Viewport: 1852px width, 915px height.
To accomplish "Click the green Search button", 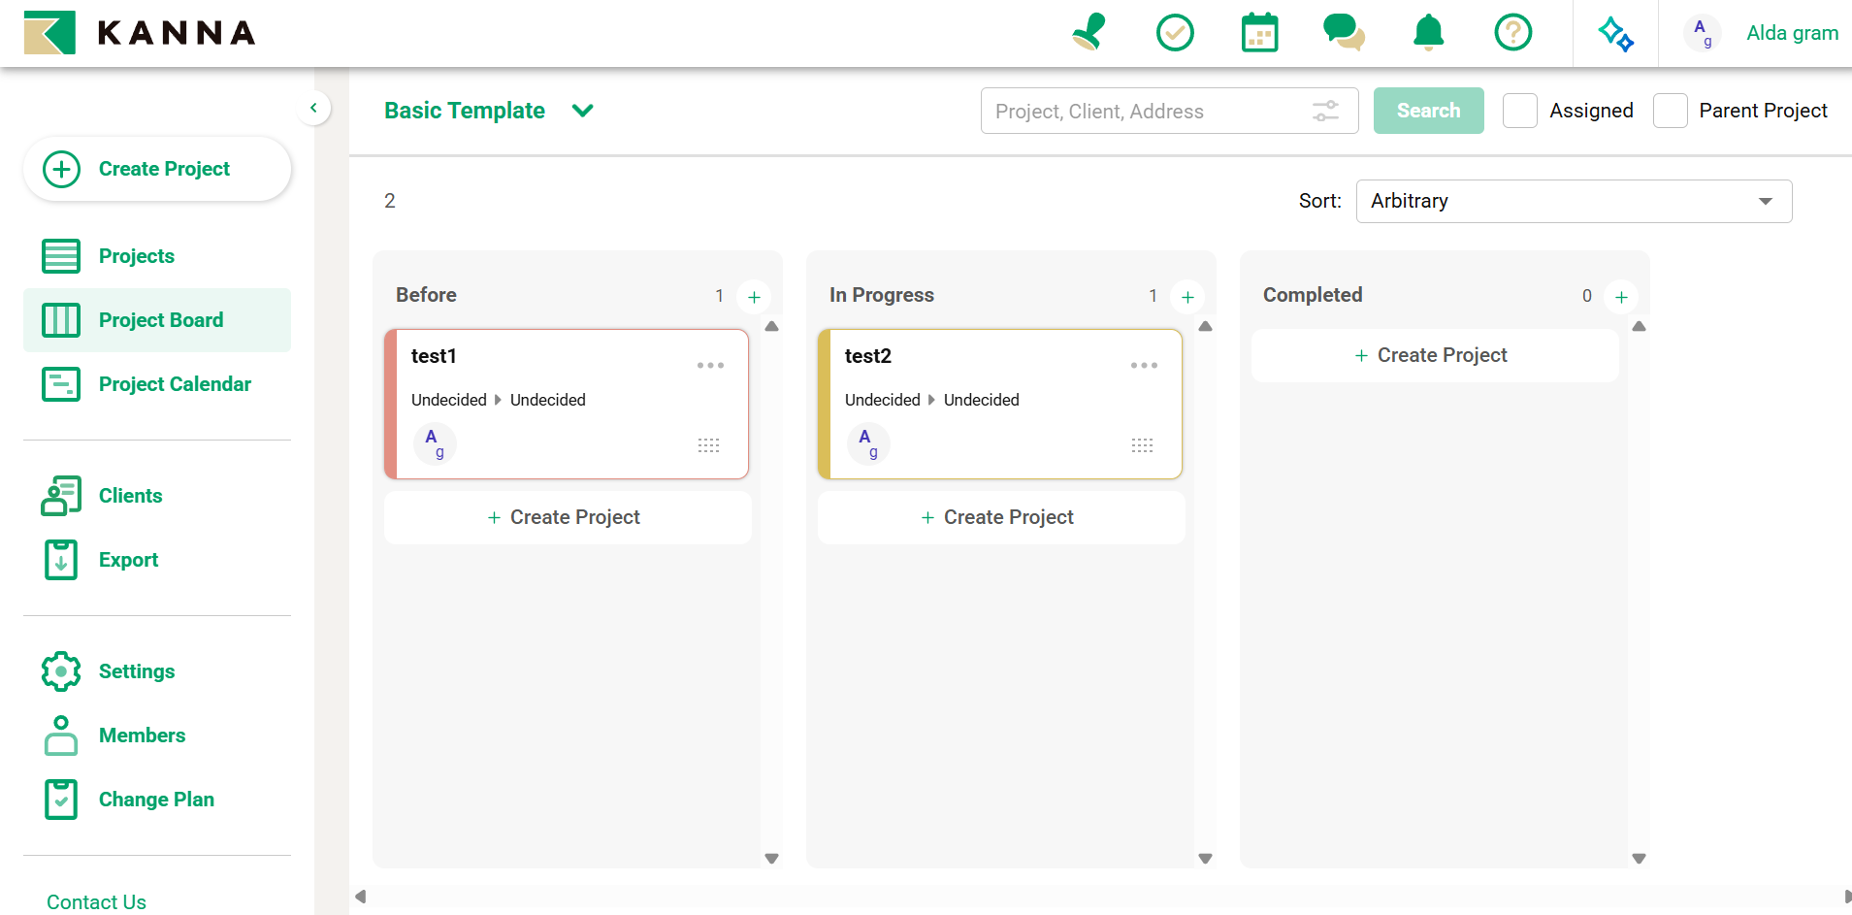I will click(x=1428, y=111).
